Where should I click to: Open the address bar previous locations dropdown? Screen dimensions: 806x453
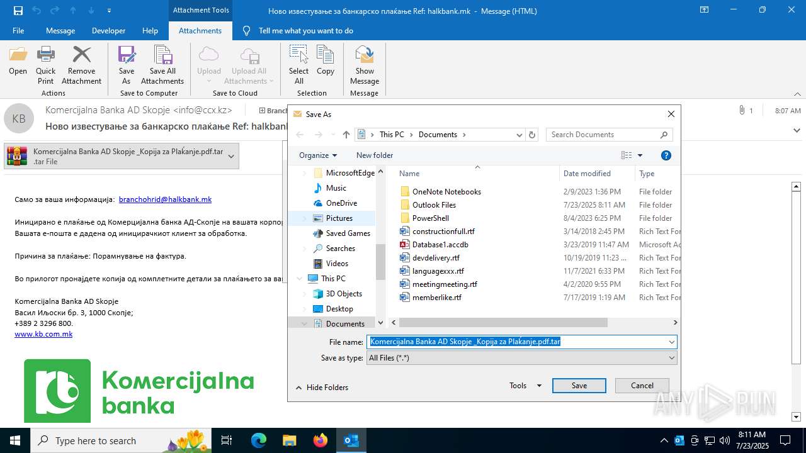coord(519,135)
